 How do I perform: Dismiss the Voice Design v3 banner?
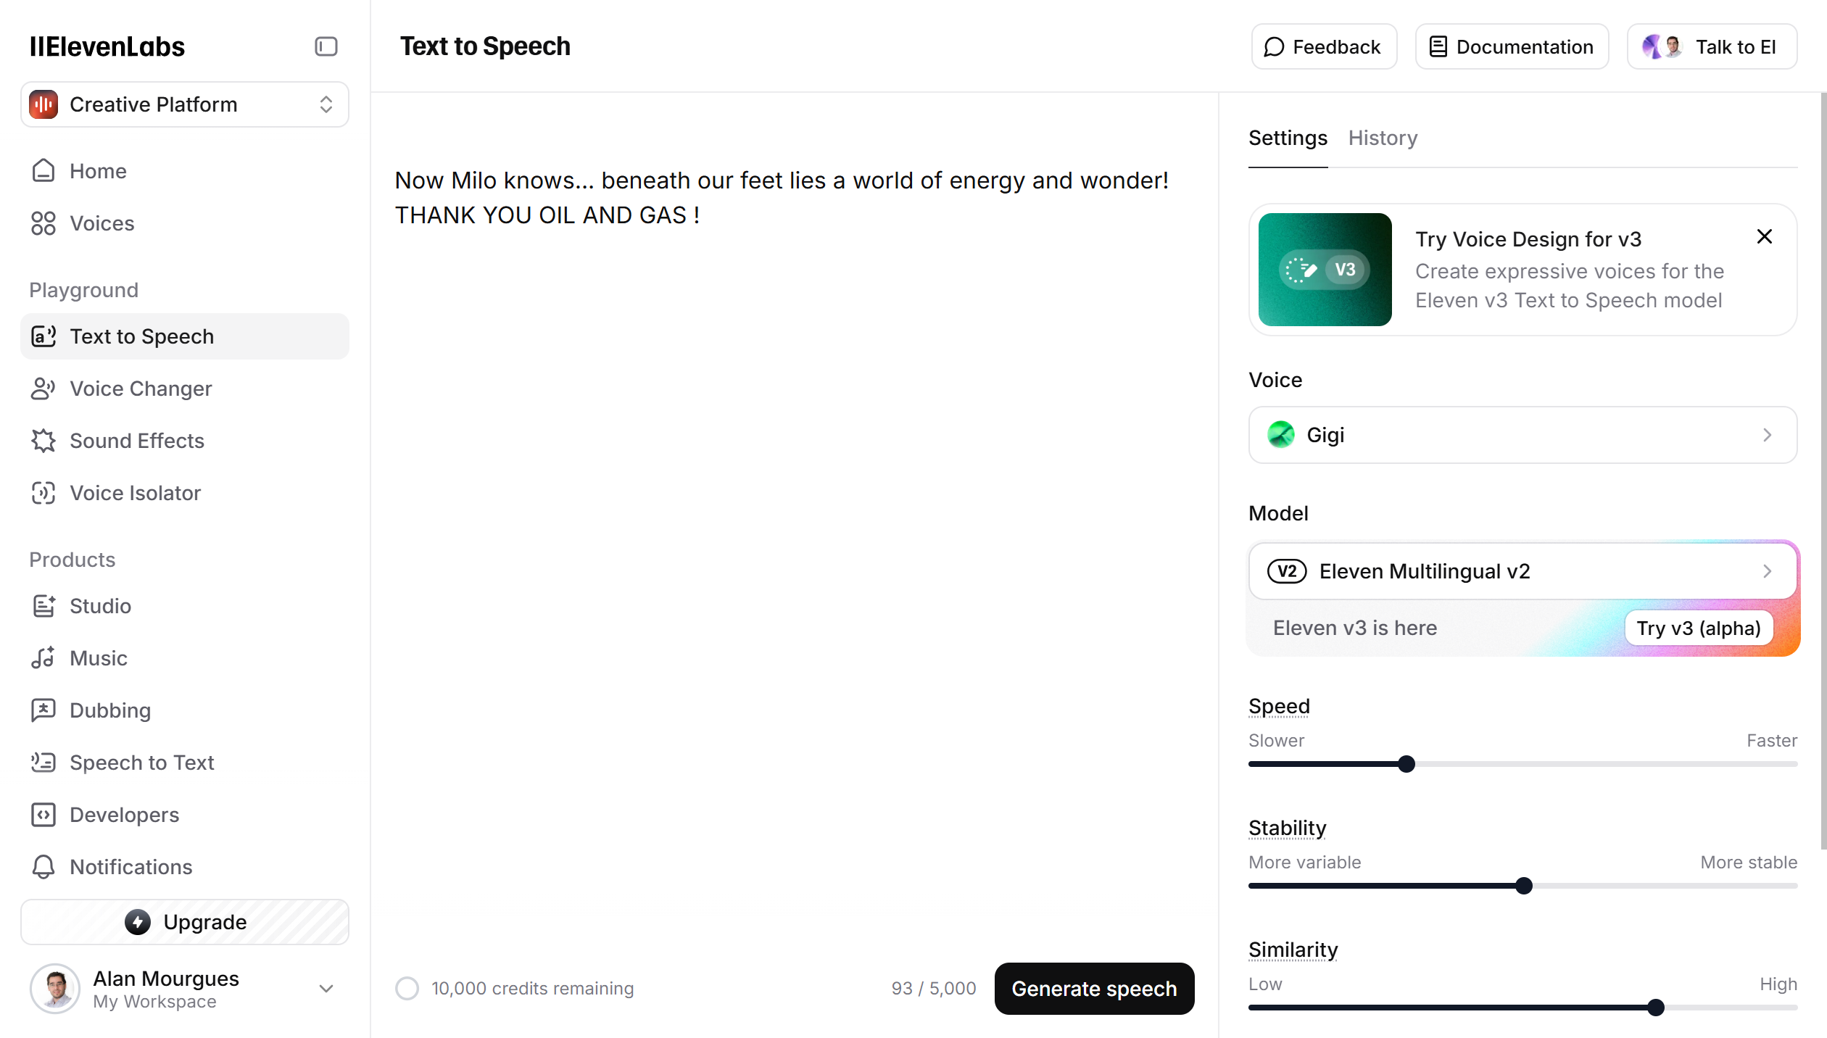1765,237
